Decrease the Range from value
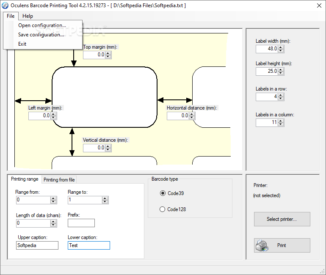The height and width of the screenshot is (275, 326). pyautogui.click(x=53, y=202)
